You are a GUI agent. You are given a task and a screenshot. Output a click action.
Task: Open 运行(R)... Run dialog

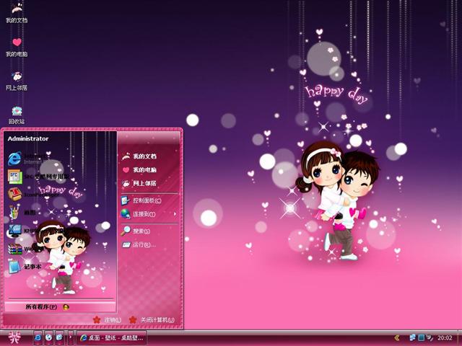coord(139,244)
